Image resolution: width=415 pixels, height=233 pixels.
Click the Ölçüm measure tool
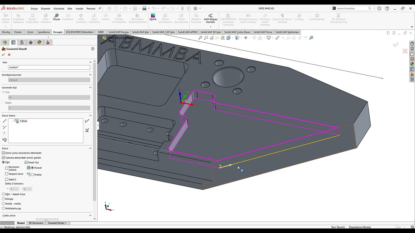coord(56,17)
